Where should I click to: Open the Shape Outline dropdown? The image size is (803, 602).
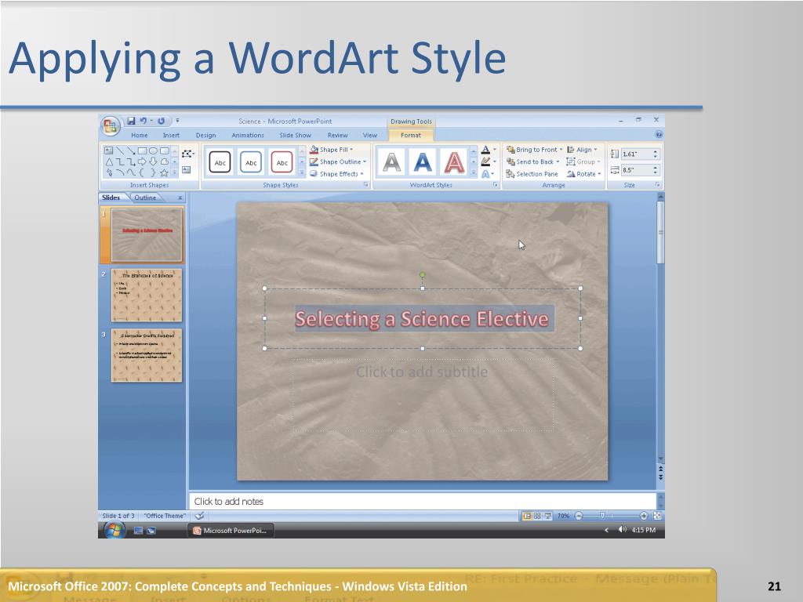click(x=338, y=161)
